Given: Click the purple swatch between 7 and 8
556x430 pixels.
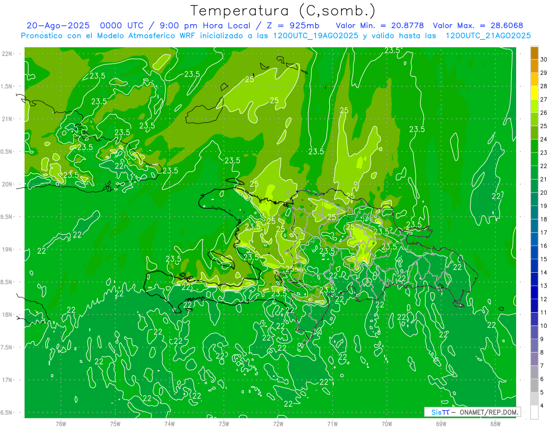Looking at the screenshot, I should click(x=534, y=359).
